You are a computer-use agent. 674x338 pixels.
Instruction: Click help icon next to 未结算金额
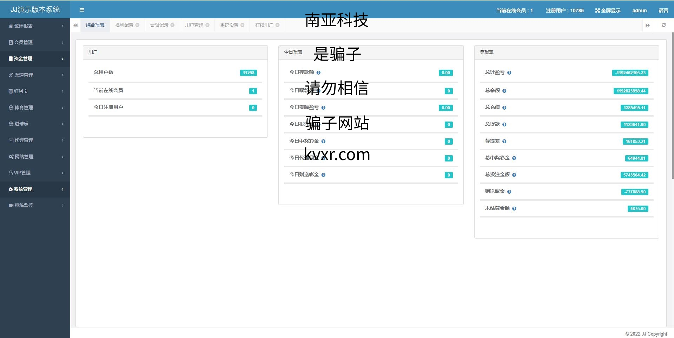(514, 209)
